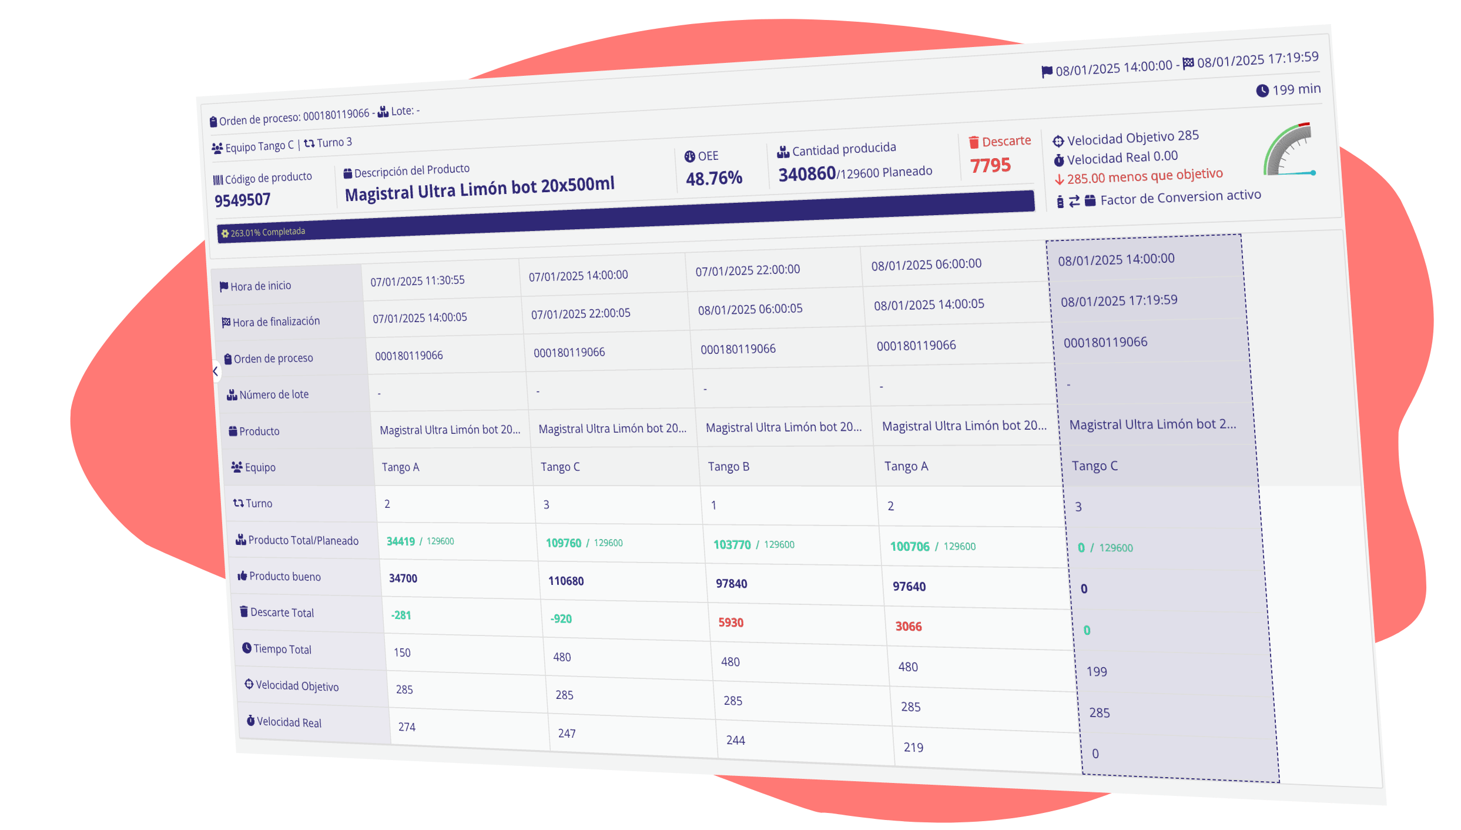Click Descarte Total value -281
The width and height of the screenshot is (1461, 830).
401,615
